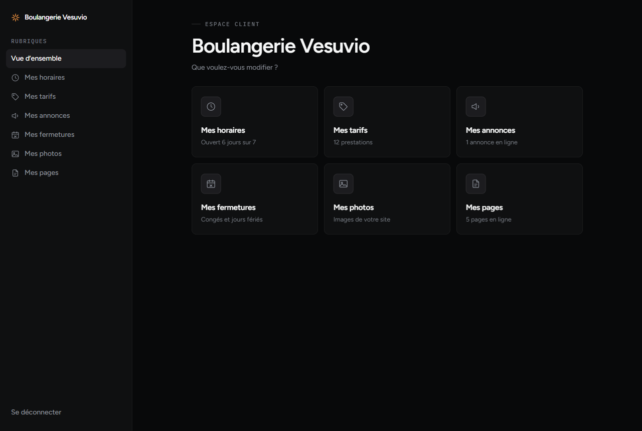Click the clock icon on the Mes horaires card
The width and height of the screenshot is (642, 431).
tap(211, 107)
